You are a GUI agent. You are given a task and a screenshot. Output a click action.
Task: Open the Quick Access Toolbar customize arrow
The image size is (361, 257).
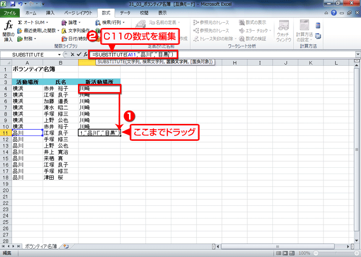pos(43,4)
